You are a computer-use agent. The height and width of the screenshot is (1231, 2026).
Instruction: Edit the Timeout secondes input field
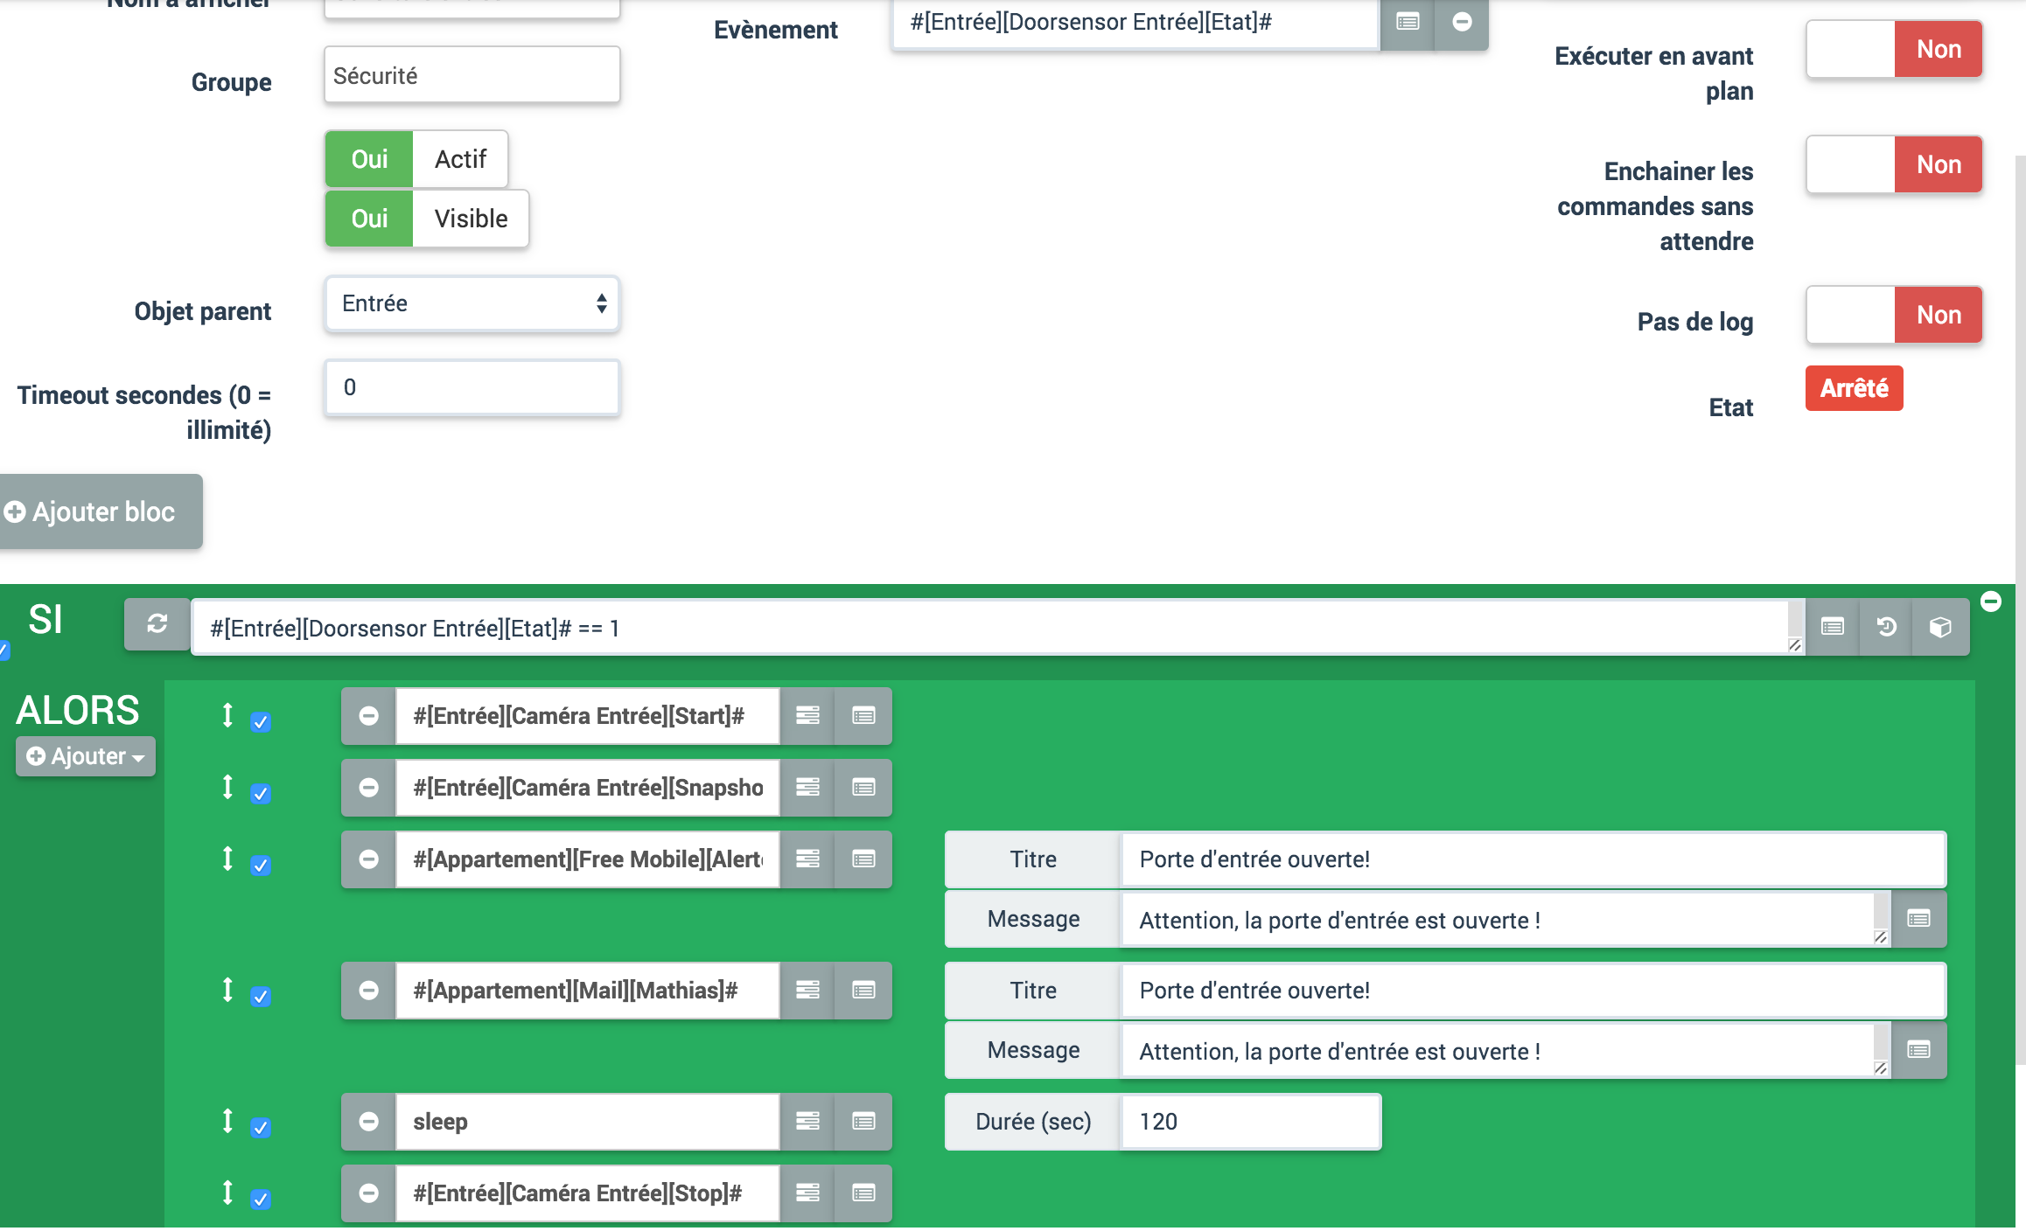click(471, 389)
